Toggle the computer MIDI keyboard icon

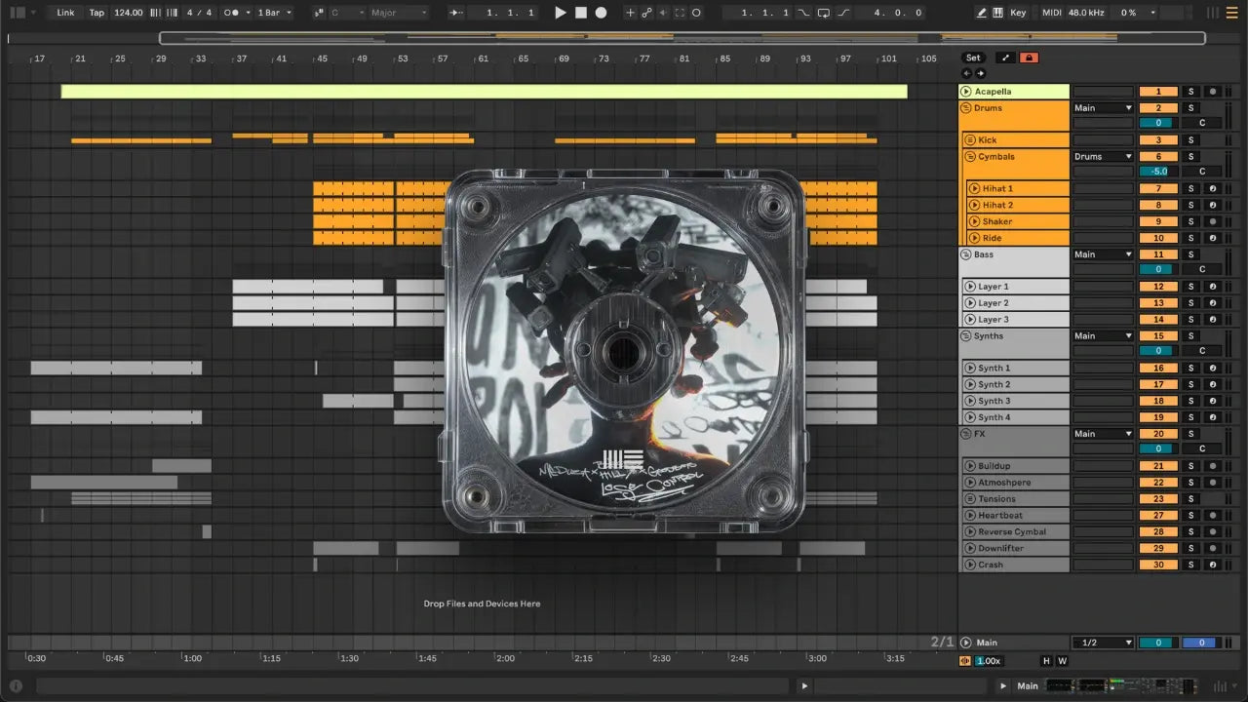[997, 13]
